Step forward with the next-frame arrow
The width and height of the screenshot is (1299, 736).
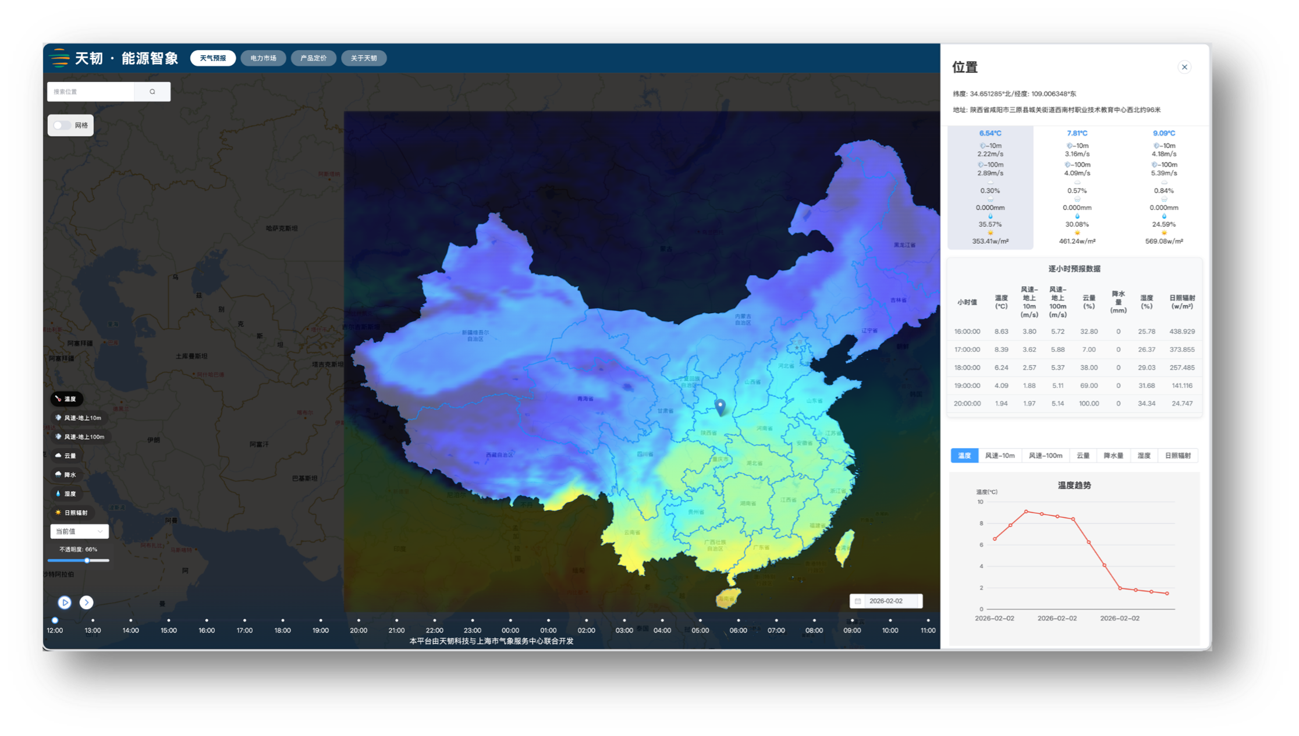pos(86,603)
